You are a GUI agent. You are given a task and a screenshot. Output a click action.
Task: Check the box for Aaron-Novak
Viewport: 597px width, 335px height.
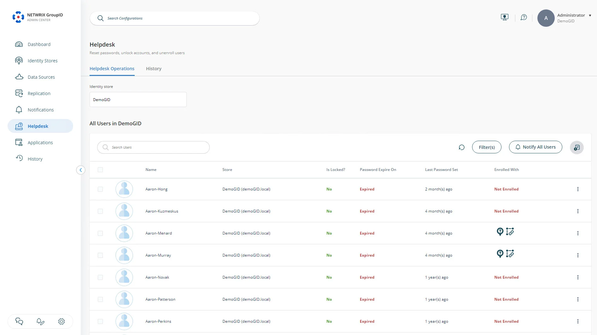tap(100, 277)
